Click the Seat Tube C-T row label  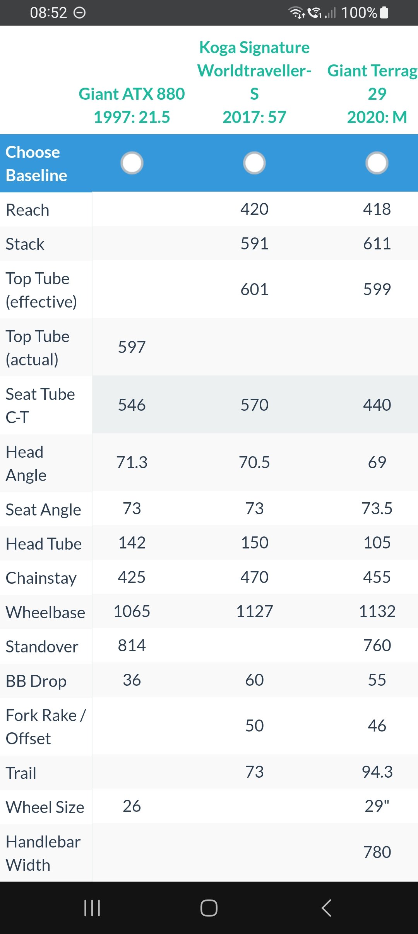tap(40, 405)
